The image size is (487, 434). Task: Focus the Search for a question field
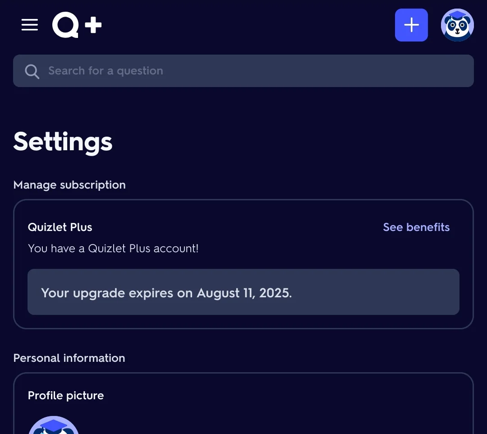(x=243, y=71)
